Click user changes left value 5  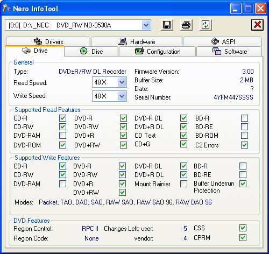point(185,229)
